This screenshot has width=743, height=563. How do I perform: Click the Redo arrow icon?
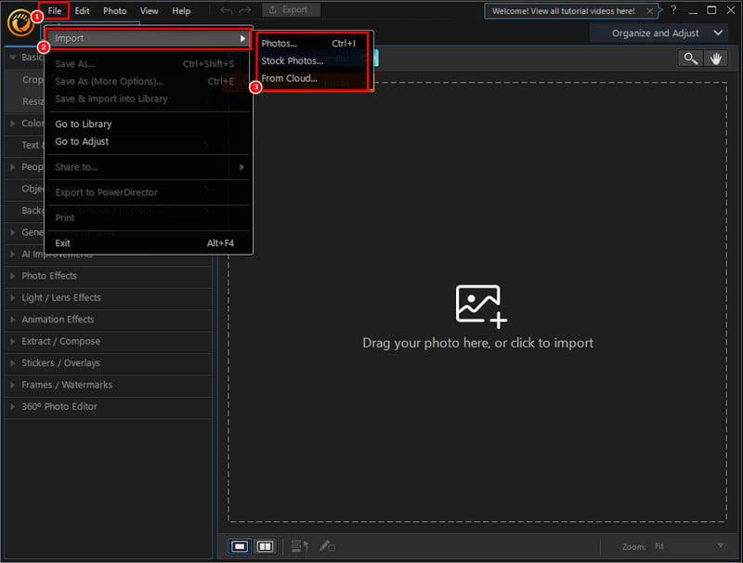[x=245, y=10]
